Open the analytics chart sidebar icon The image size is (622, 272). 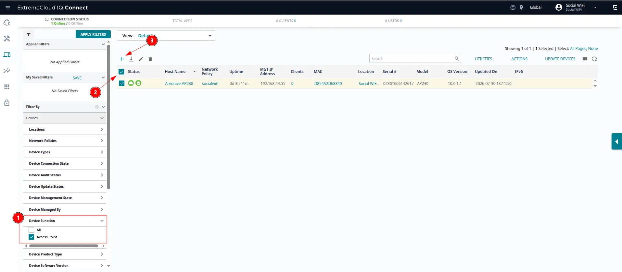point(7,71)
